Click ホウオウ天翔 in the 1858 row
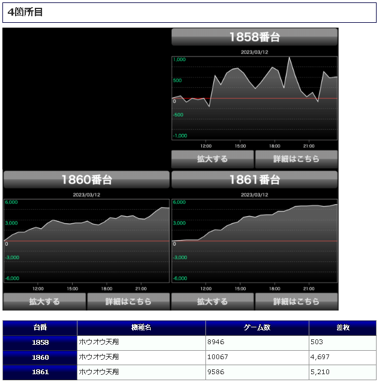 tap(99, 342)
